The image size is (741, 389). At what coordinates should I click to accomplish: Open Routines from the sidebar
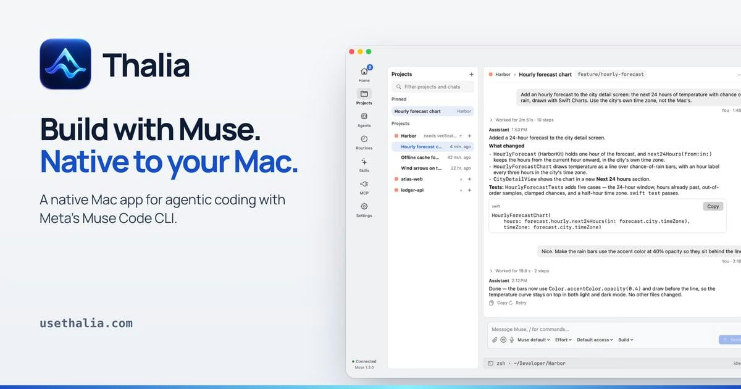point(364,142)
